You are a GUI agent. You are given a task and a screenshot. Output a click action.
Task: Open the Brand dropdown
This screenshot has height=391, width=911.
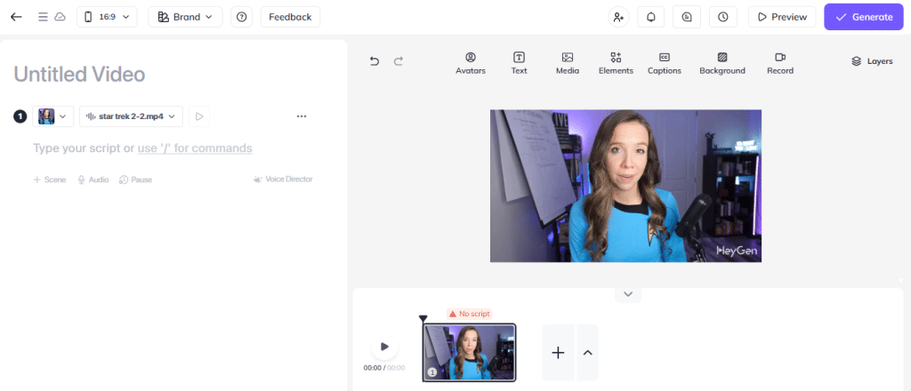tap(185, 17)
